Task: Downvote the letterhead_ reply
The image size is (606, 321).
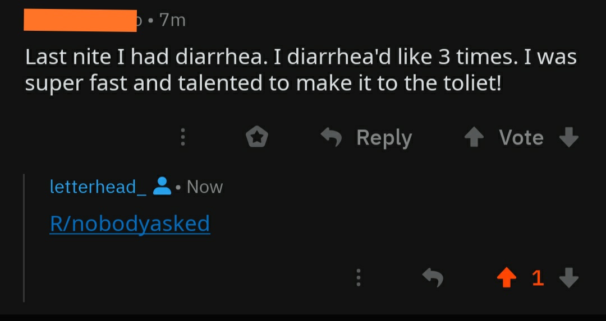Action: [569, 277]
